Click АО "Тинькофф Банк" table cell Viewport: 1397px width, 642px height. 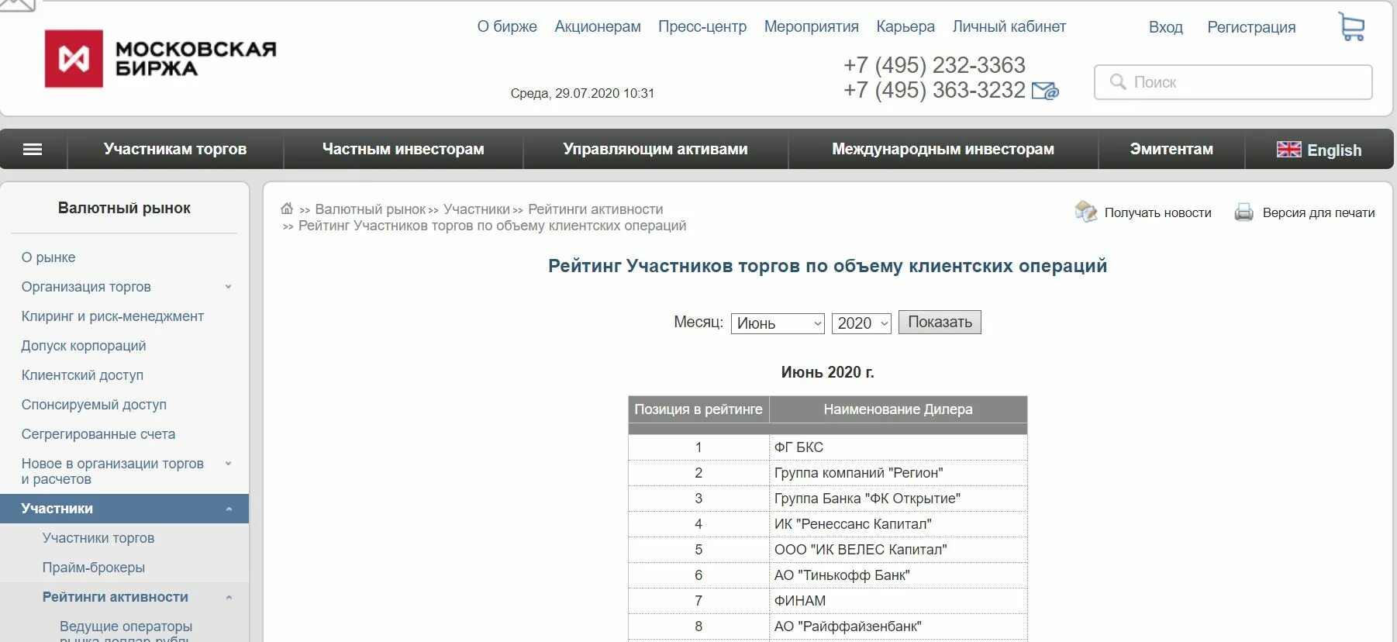click(898, 575)
